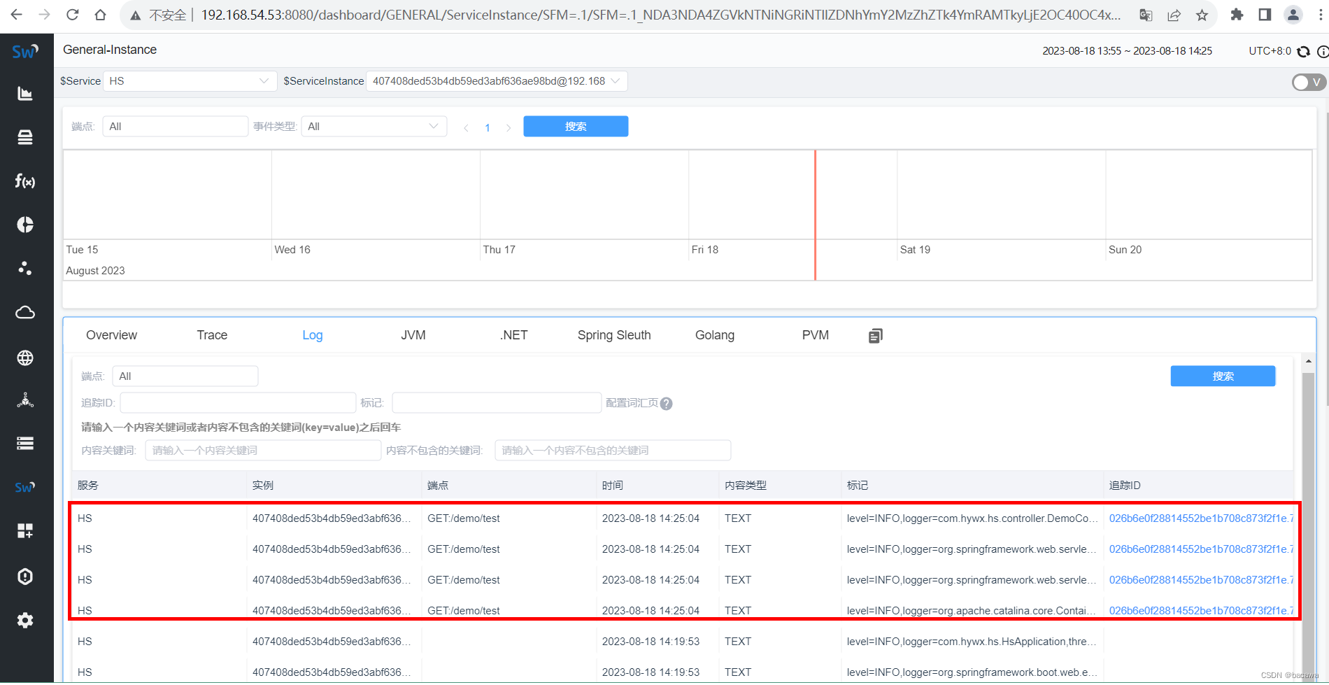Click the browser address bar URL
This screenshot has height=685, width=1329.
(660, 15)
